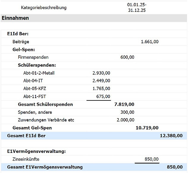Click the total 7.819,00

pos(124,104)
